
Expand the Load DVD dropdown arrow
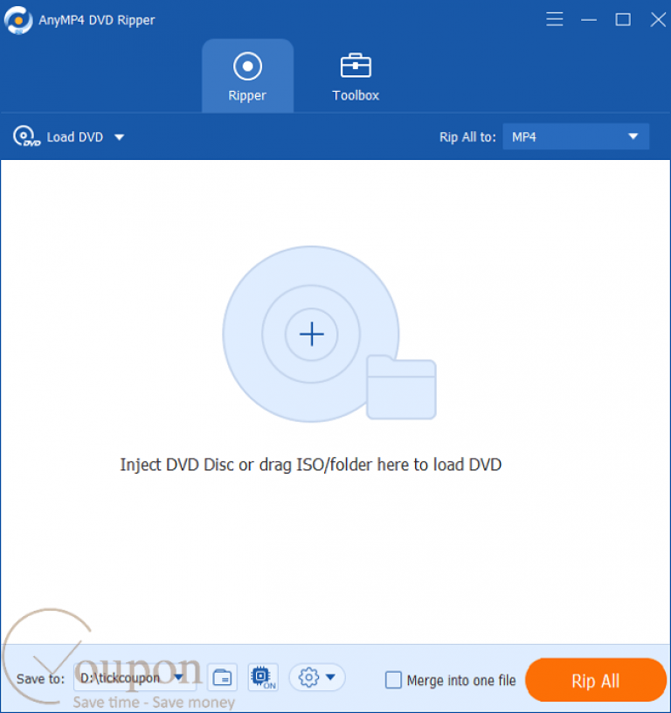coord(119,137)
